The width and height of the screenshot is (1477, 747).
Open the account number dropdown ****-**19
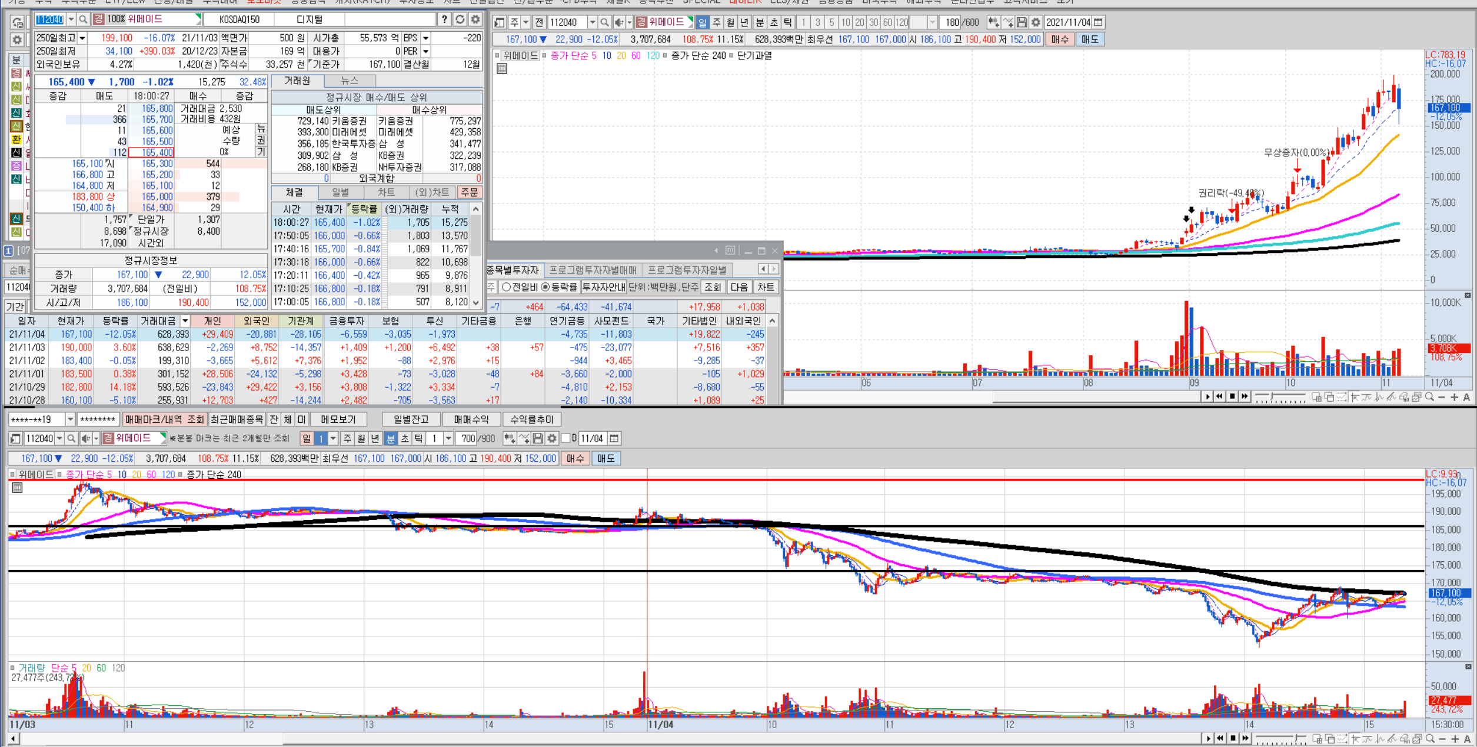[70, 419]
